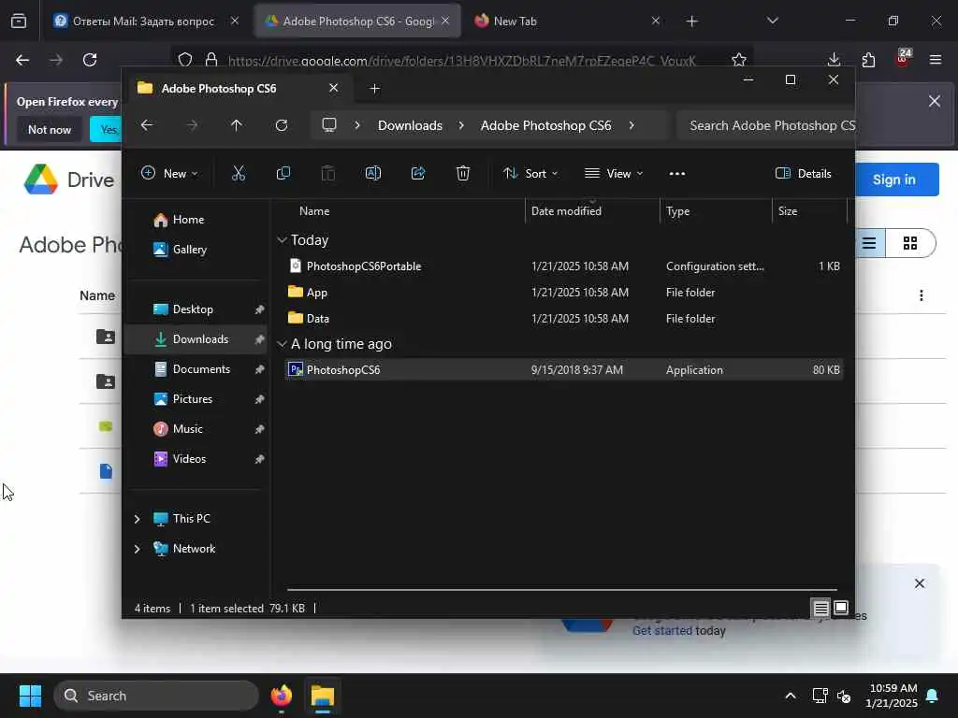Add a new File Explorer tab
Image resolution: width=958 pixels, height=718 pixels.
(x=374, y=89)
